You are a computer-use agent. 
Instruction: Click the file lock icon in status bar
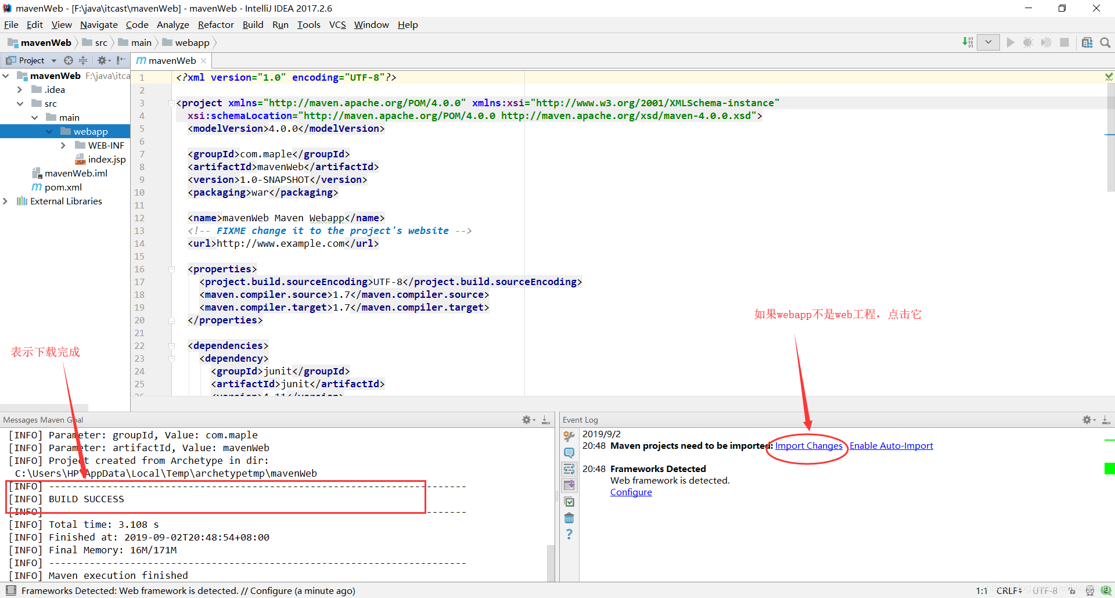click(1073, 590)
